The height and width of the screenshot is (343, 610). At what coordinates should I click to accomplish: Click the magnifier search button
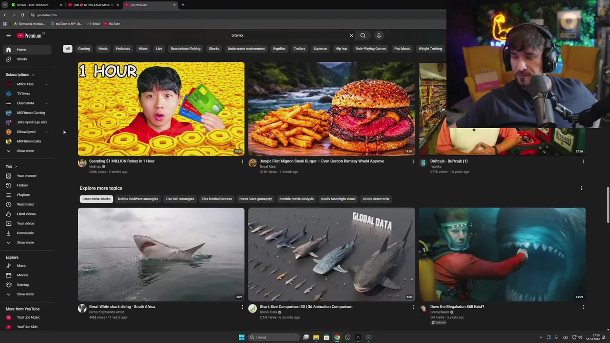(x=363, y=35)
